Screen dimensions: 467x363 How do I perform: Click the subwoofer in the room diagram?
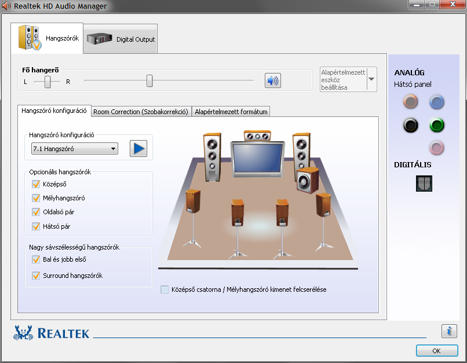(308, 180)
